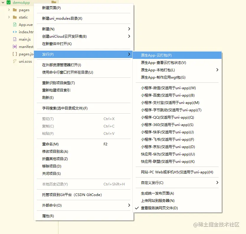Expand the pages folder
Screen dimensions: 246x234
(x=9, y=10)
